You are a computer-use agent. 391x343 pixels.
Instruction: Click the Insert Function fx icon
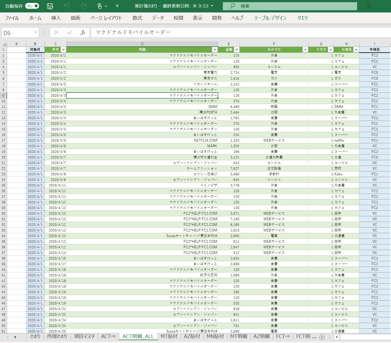coord(83,32)
